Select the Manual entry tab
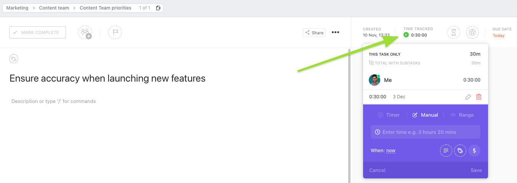 point(426,115)
